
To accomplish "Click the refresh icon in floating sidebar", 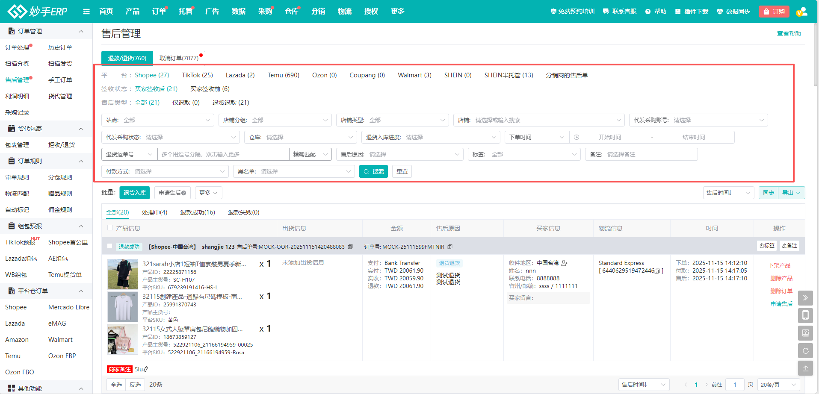I will (805, 351).
